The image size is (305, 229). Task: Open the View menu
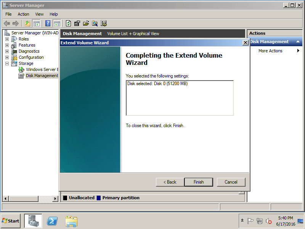click(39, 14)
